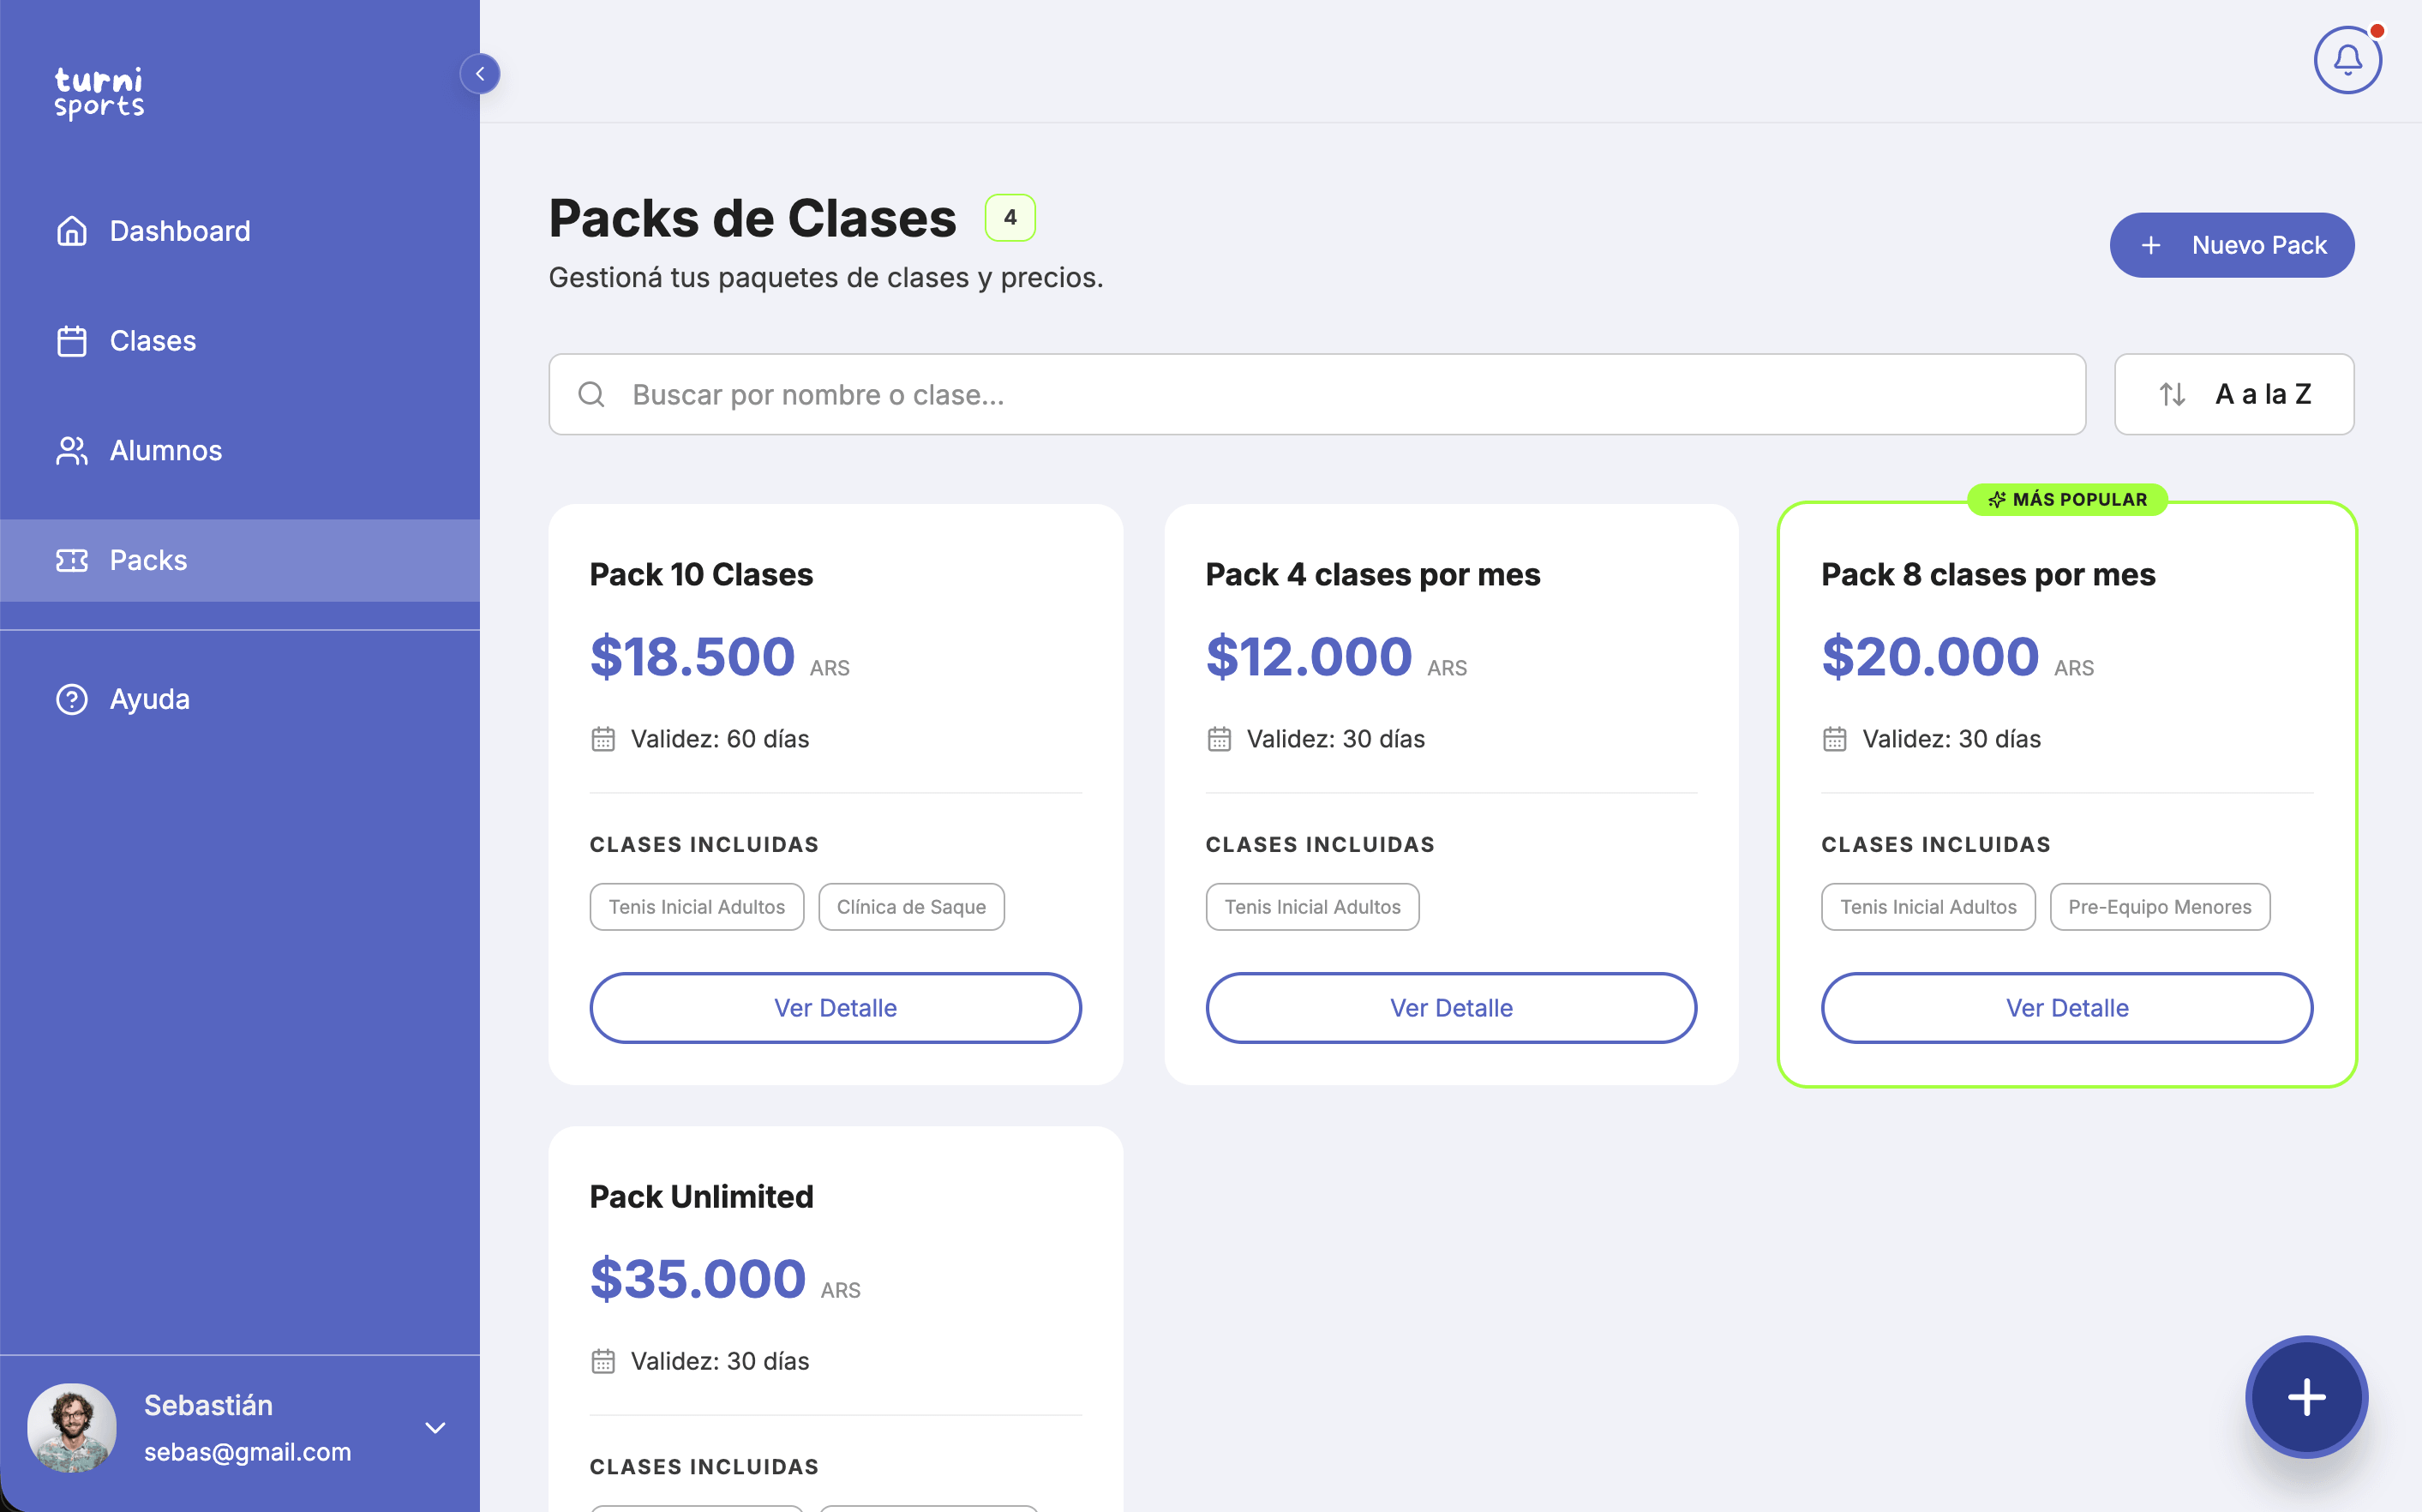Select the Clínica de Saque tag
Screen dimensions: 2422x1512
point(911,907)
